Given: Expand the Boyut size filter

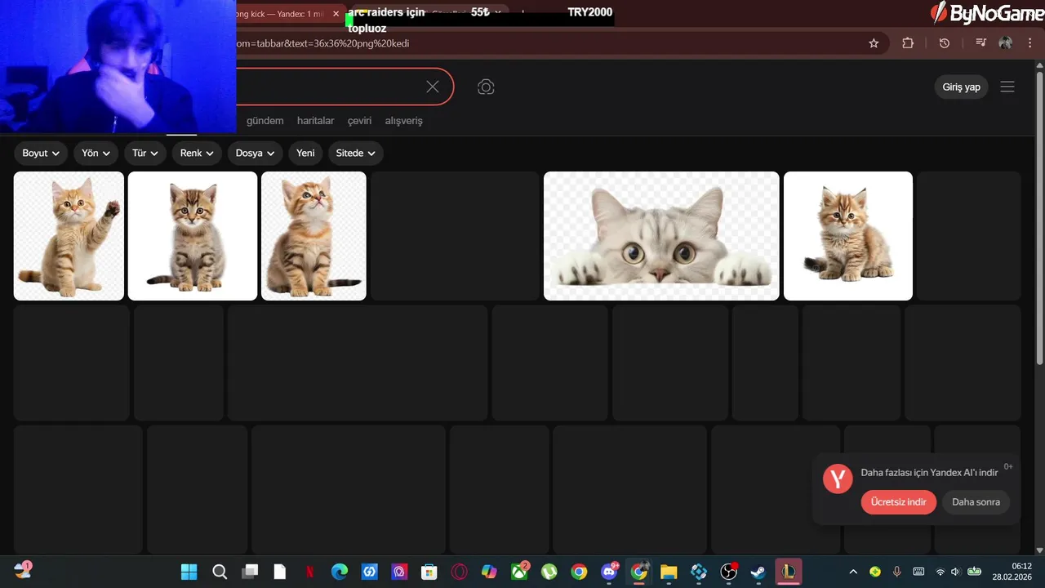Looking at the screenshot, I should [41, 153].
